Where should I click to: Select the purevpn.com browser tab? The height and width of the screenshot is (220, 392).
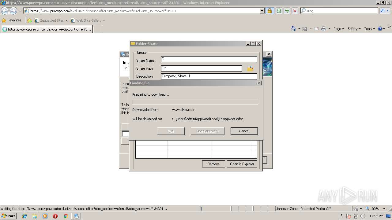pyautogui.click(x=47, y=29)
